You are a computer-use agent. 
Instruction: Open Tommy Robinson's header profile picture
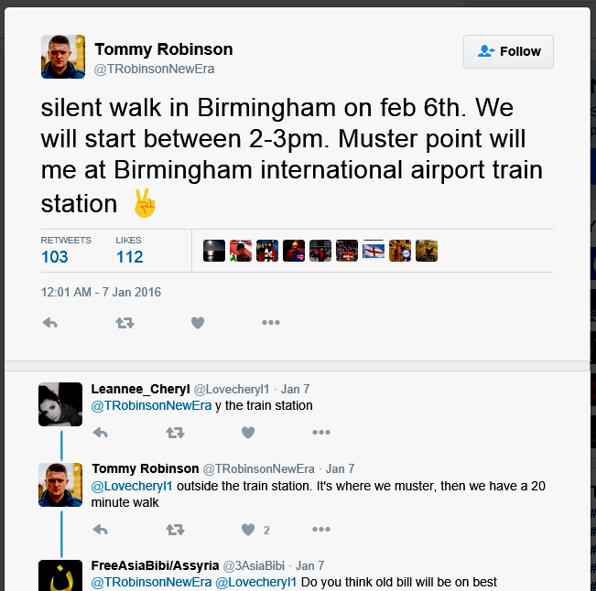[63, 57]
